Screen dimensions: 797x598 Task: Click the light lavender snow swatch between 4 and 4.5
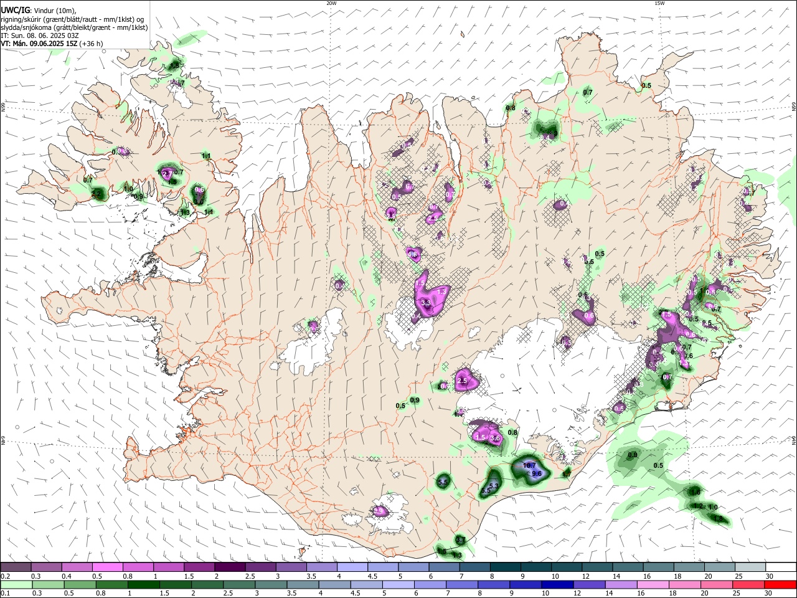(352, 567)
